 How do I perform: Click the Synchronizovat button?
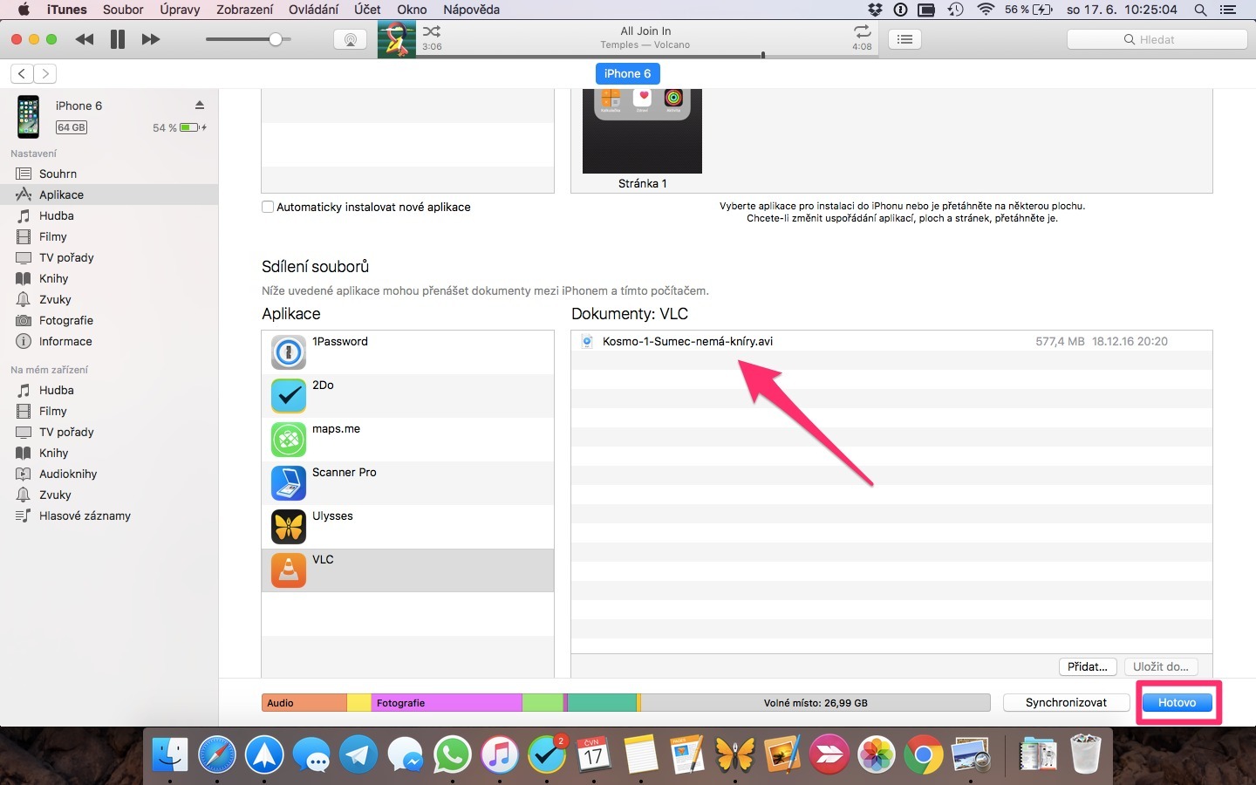[x=1066, y=703]
